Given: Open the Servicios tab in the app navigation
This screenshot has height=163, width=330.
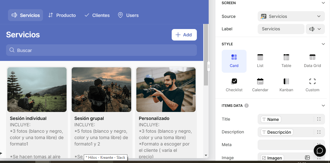Looking at the screenshot, I should click(x=25, y=15).
